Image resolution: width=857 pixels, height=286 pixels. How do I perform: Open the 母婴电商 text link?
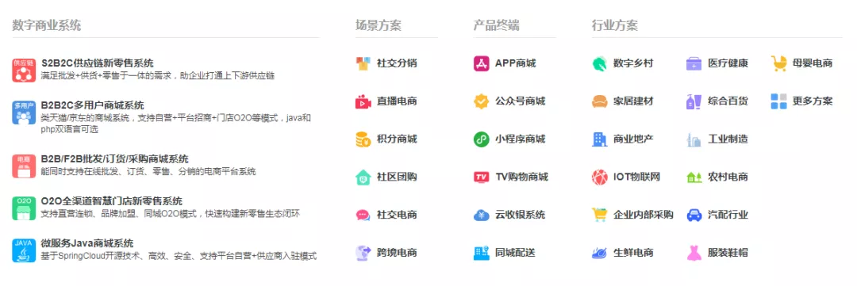point(813,63)
